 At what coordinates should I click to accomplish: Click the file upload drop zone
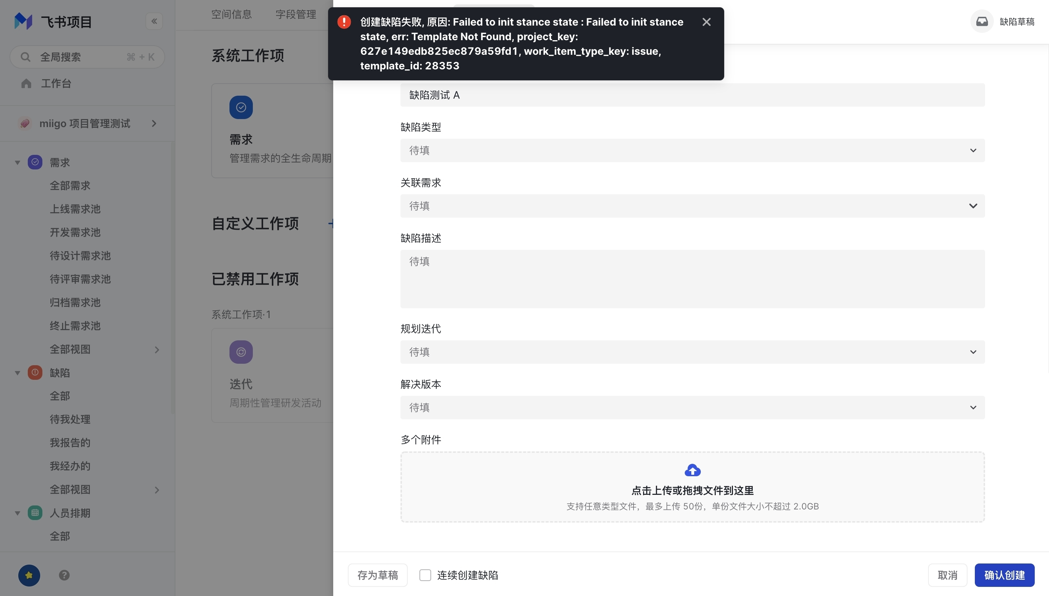(693, 487)
